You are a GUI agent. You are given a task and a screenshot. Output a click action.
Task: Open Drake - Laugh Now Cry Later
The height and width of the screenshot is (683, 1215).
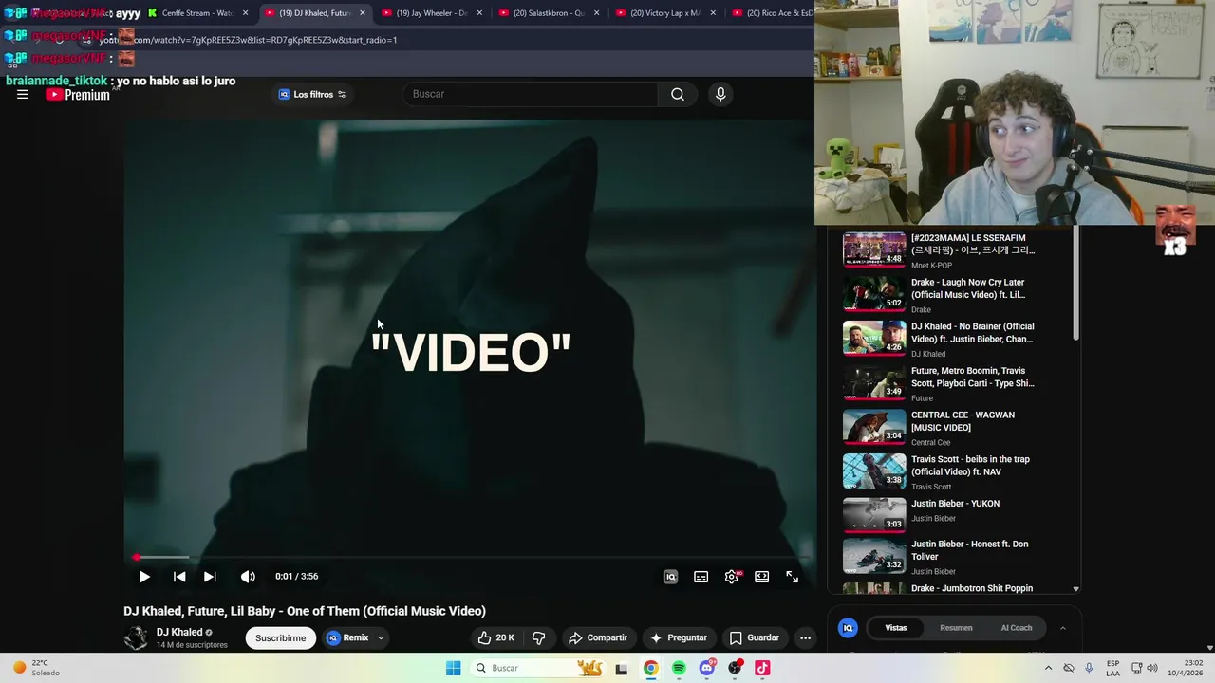967,288
